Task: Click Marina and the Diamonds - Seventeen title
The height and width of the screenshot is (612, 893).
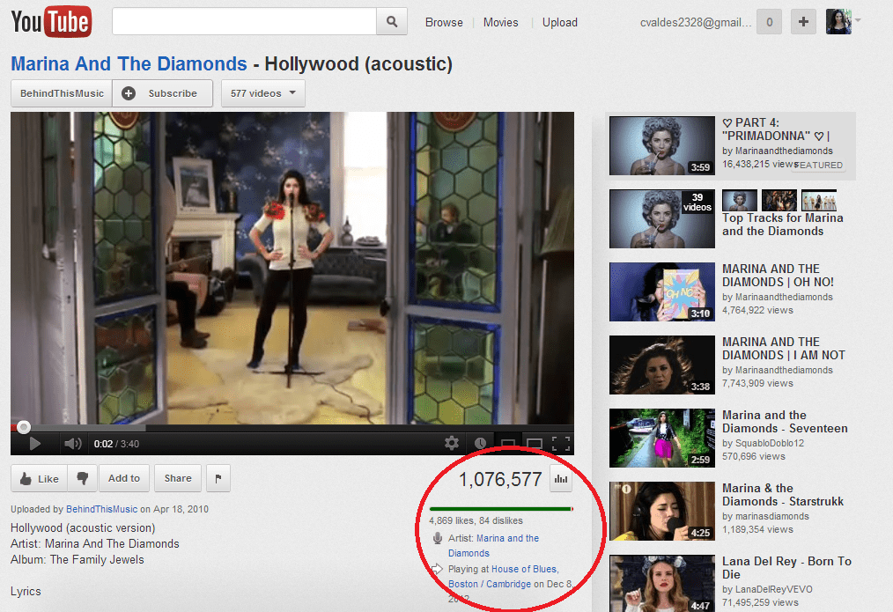Action: point(785,421)
